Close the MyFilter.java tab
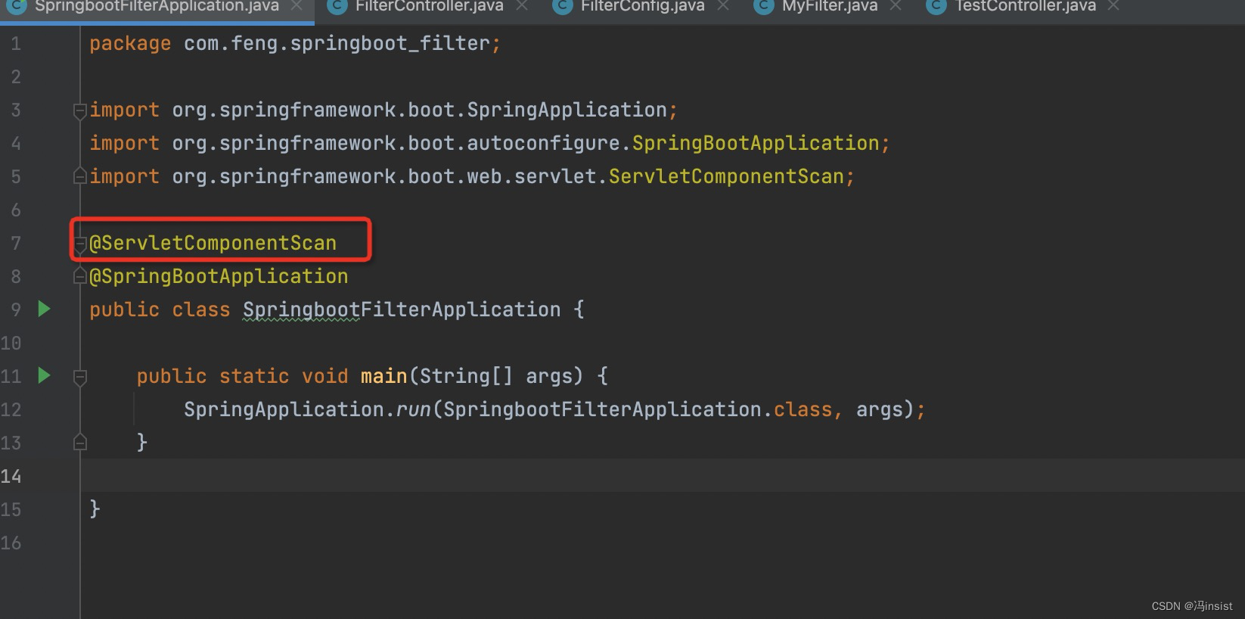Screen dimensions: 1245x619 click(x=896, y=6)
